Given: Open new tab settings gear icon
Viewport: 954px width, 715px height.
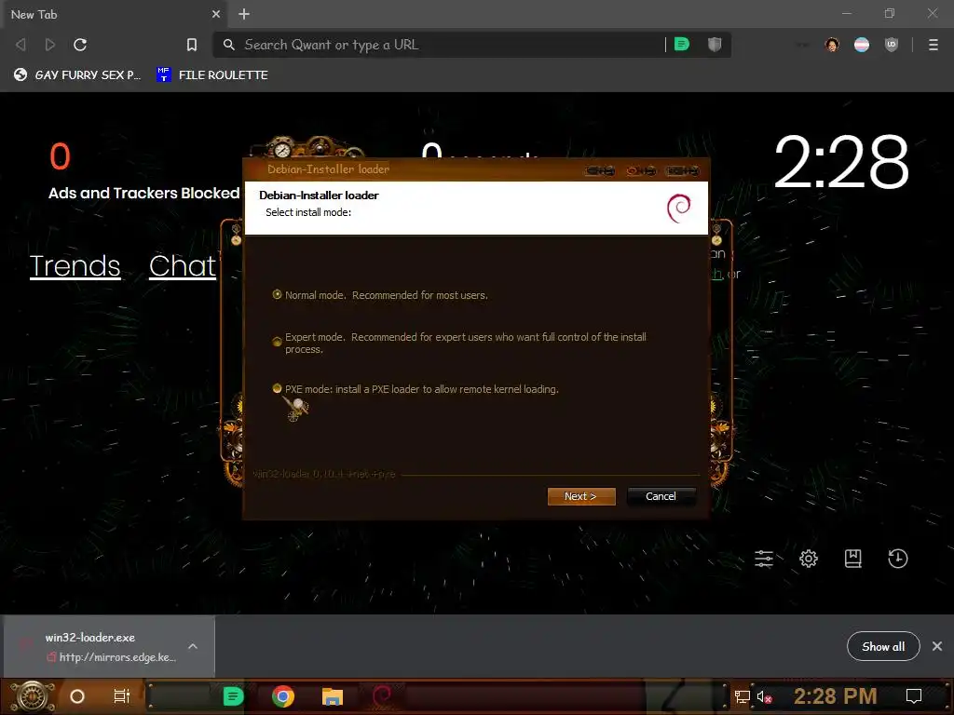Looking at the screenshot, I should (809, 559).
